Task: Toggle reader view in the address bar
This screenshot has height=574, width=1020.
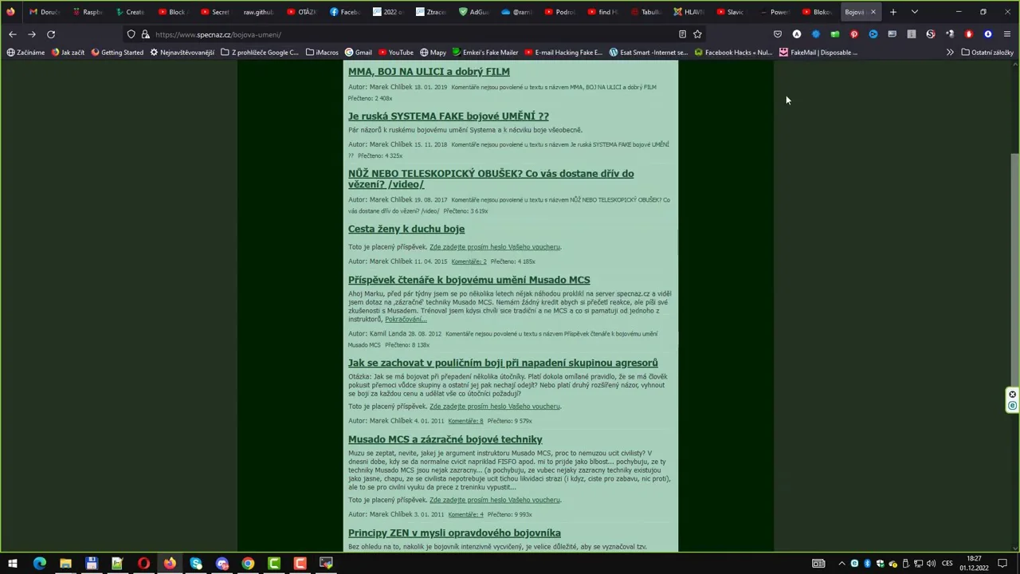Action: point(682,34)
